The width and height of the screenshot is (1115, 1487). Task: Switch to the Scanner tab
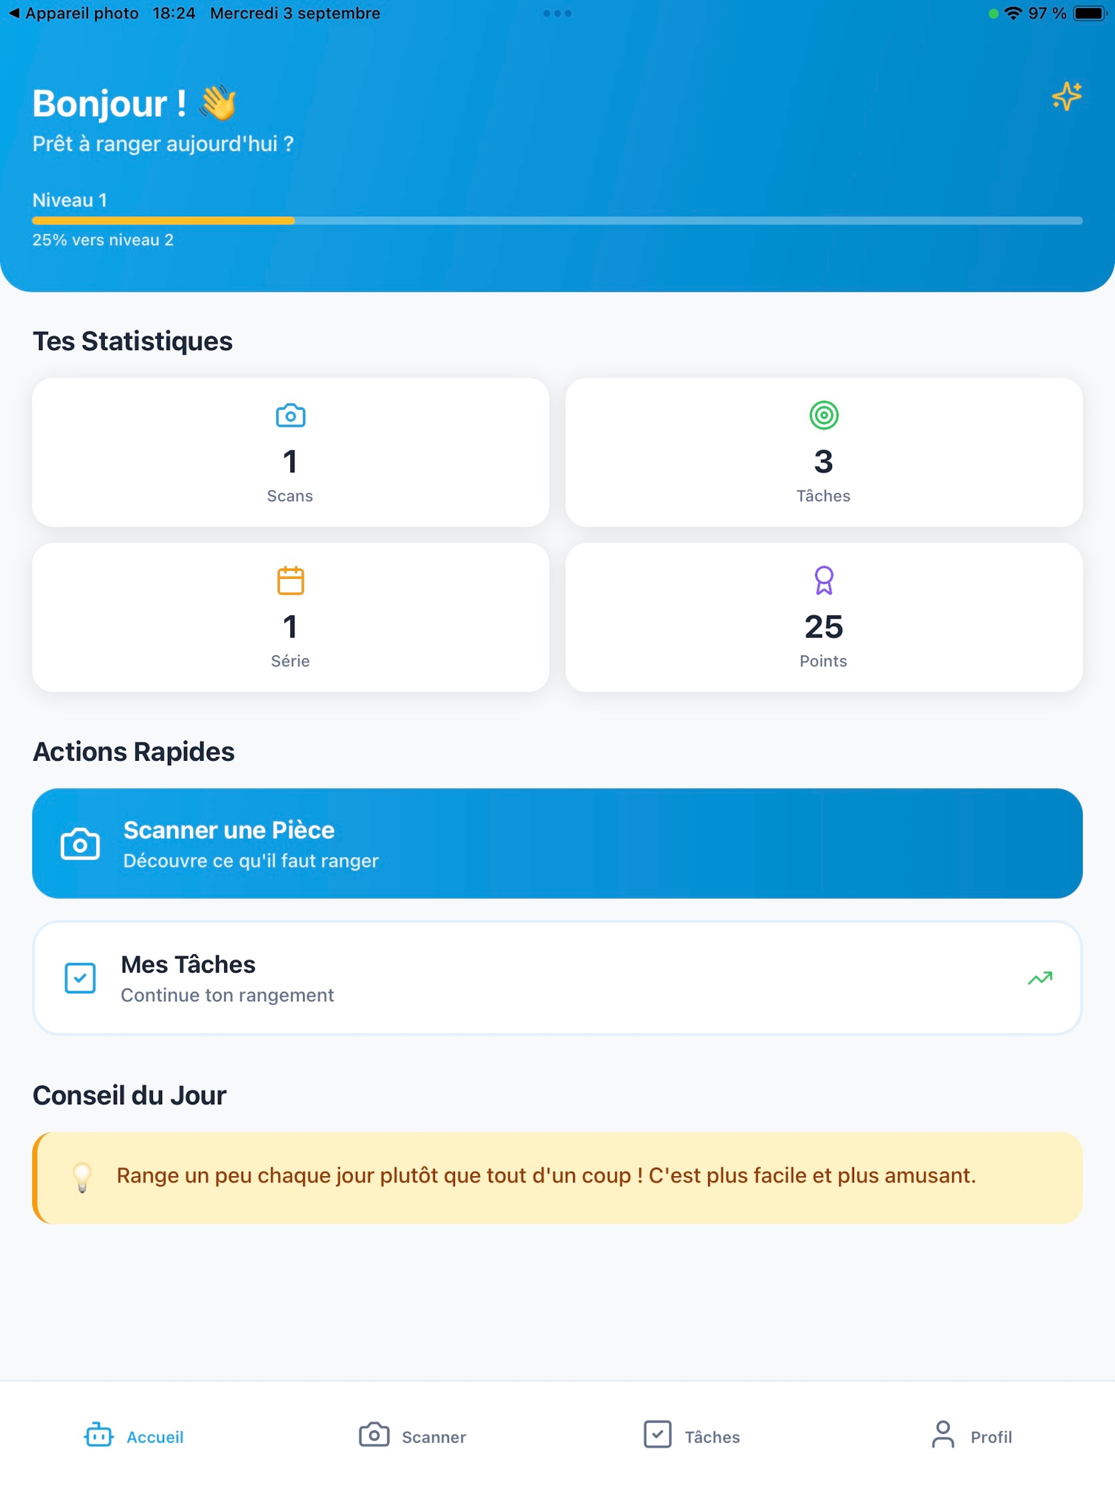[x=412, y=1436]
